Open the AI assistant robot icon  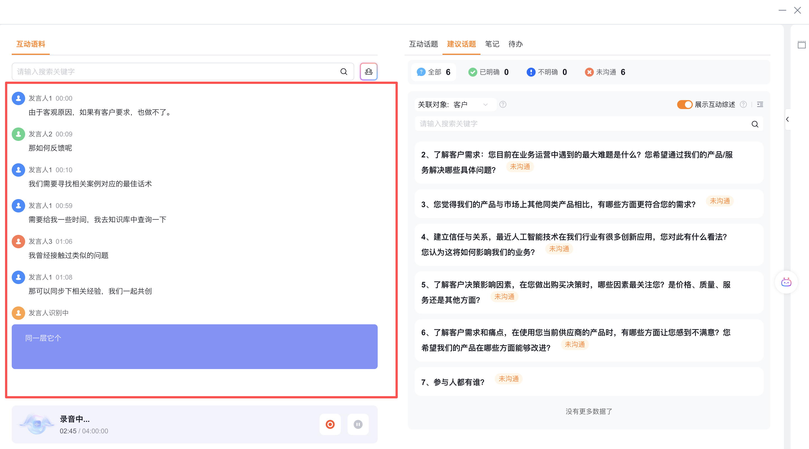(786, 282)
